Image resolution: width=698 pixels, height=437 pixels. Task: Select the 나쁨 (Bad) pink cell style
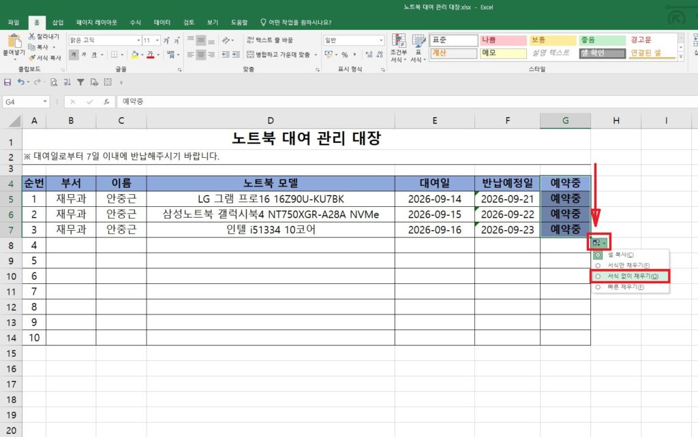[503, 40]
